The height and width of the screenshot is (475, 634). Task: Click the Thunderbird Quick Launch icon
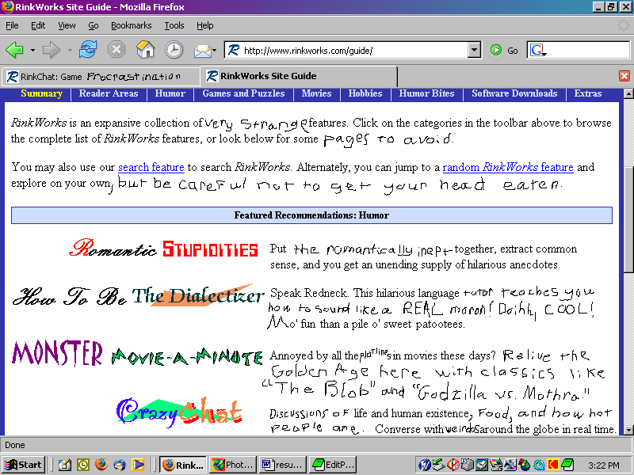(x=120, y=465)
